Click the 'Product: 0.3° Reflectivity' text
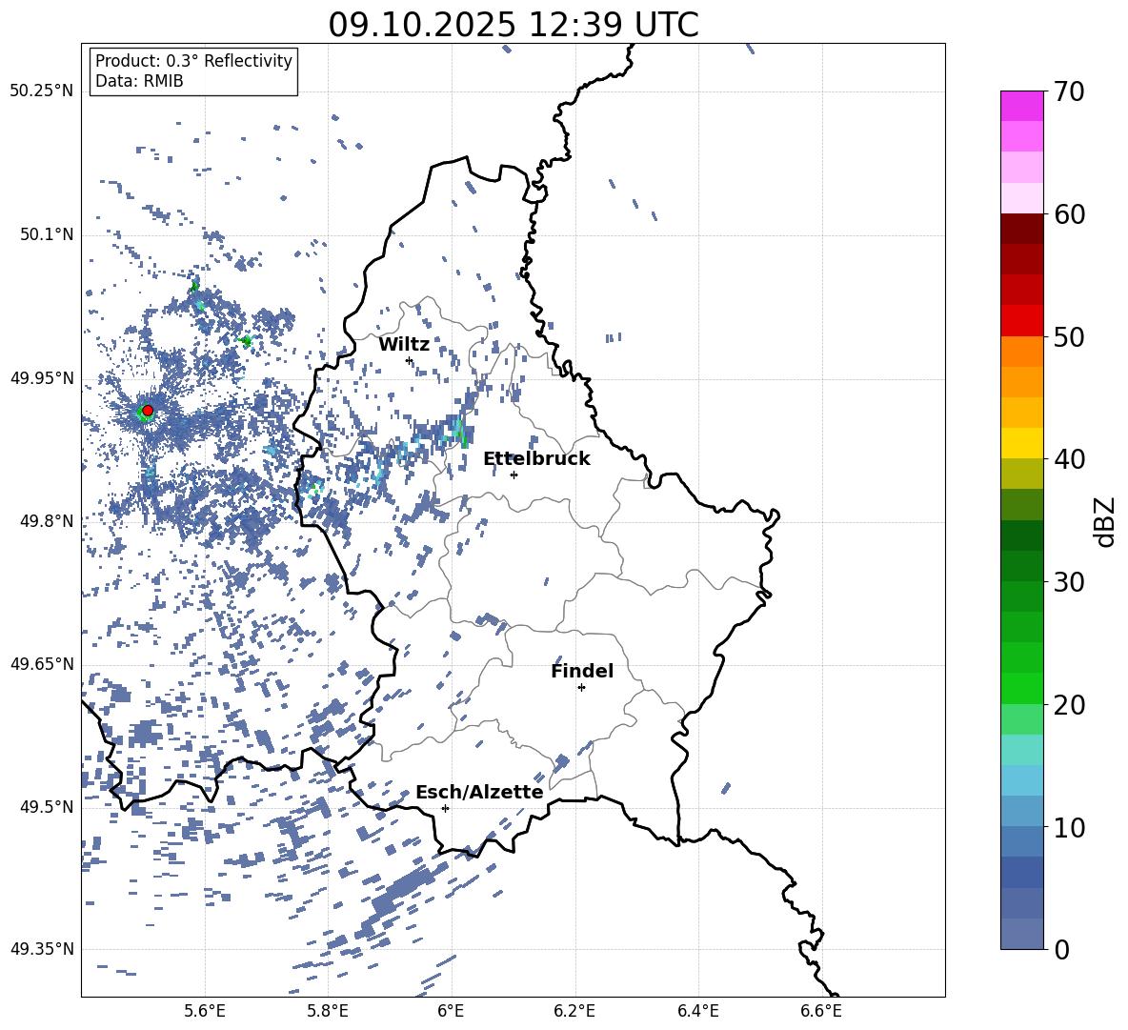Viewport: 1128px width, 1030px height. pyautogui.click(x=193, y=61)
